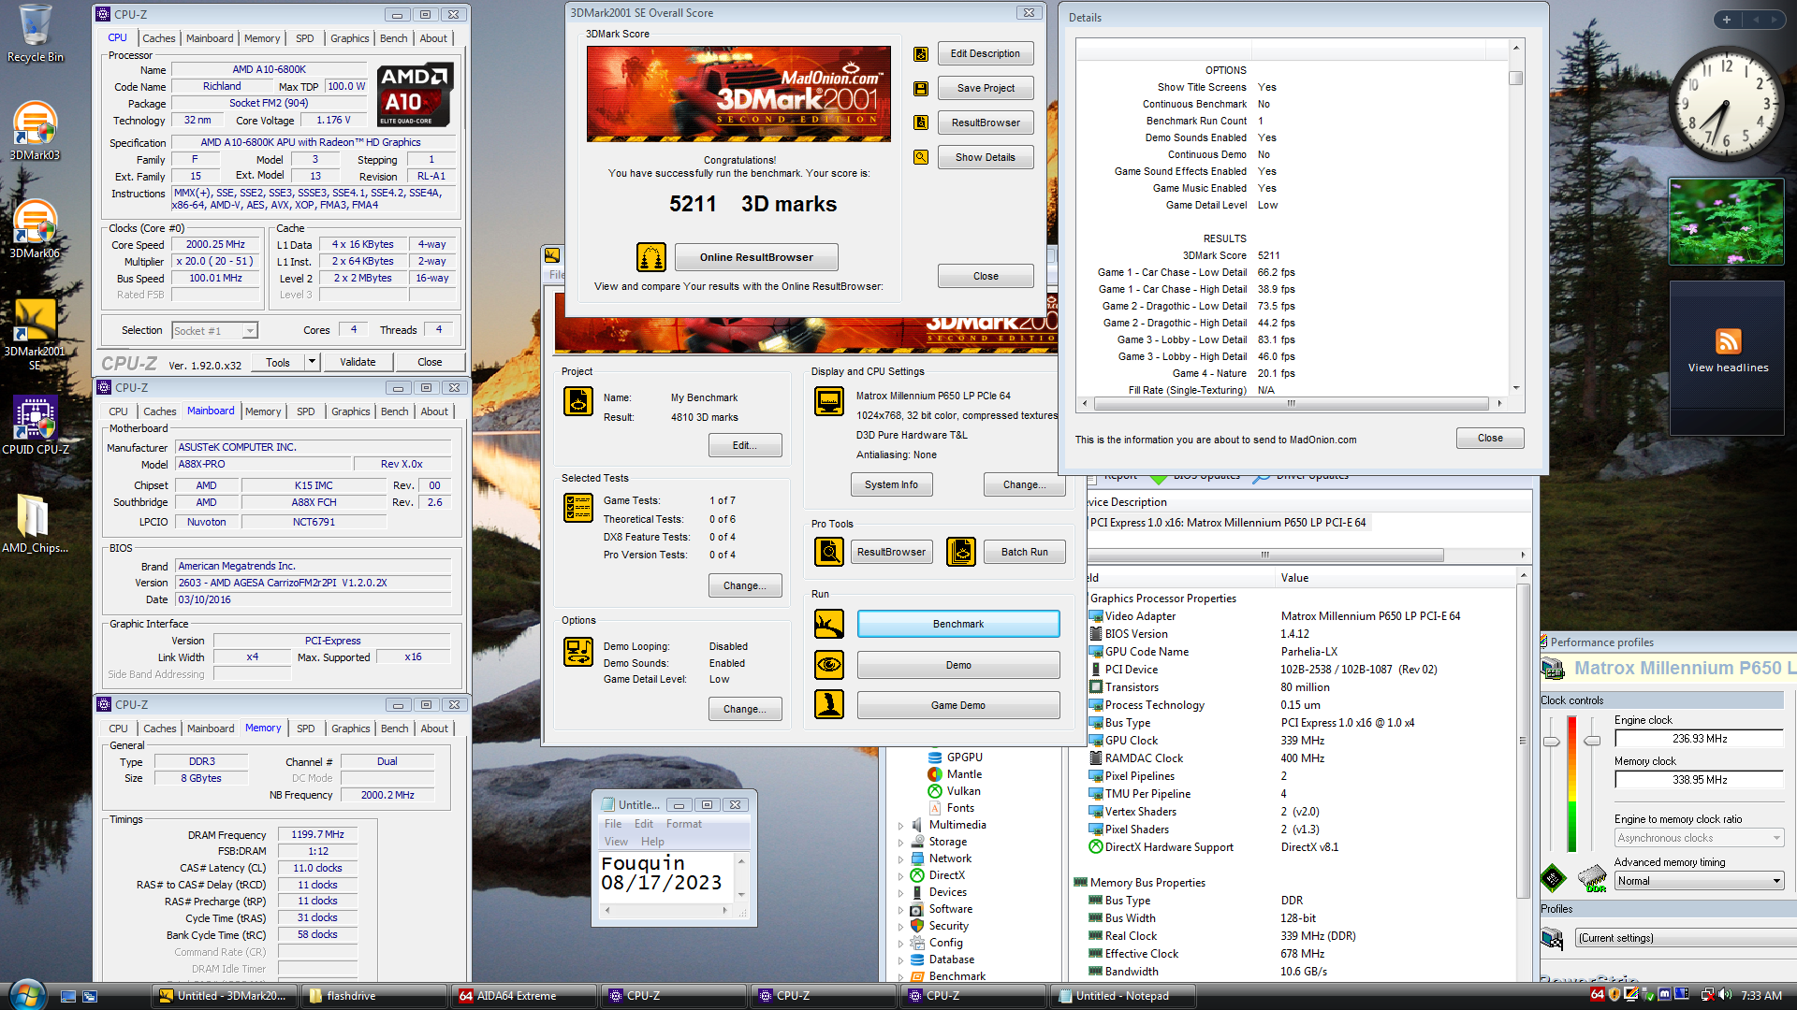Click the Demo eye icon
Screen dimensions: 1797x1010
click(x=829, y=665)
